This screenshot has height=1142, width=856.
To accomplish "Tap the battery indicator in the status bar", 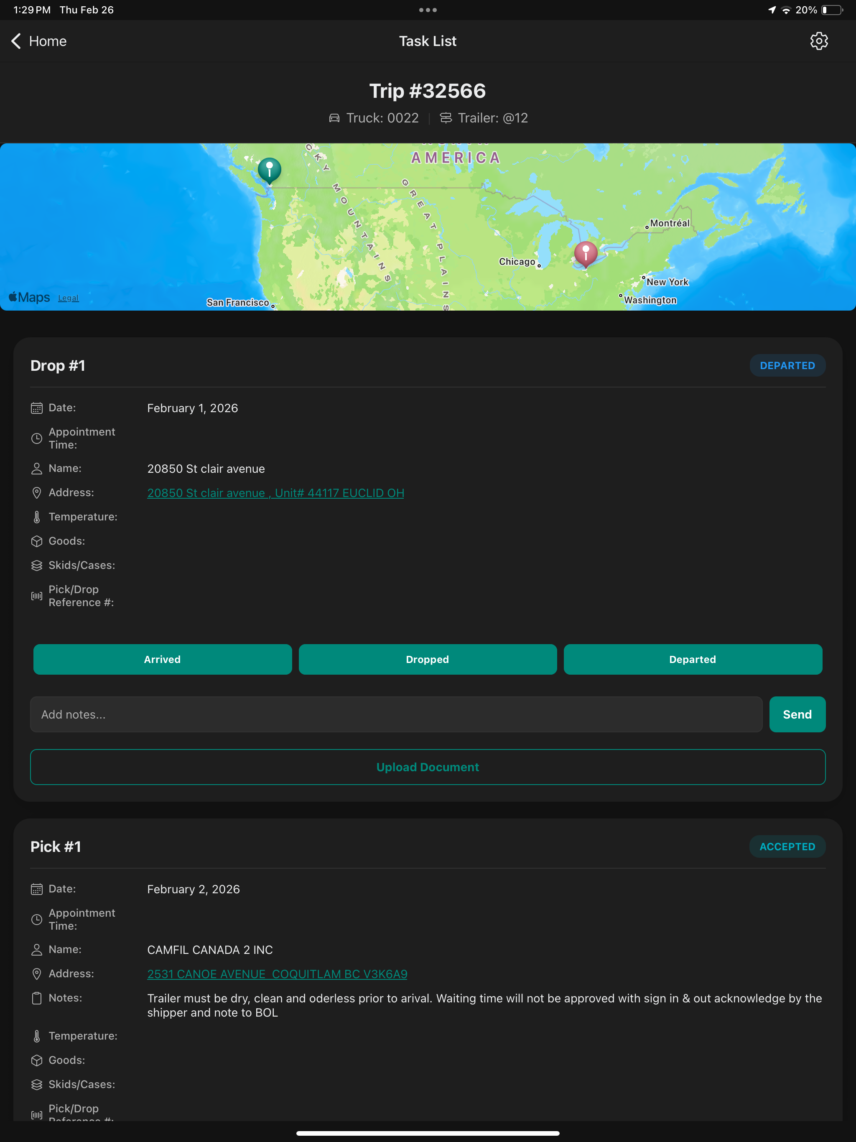I will (x=832, y=10).
